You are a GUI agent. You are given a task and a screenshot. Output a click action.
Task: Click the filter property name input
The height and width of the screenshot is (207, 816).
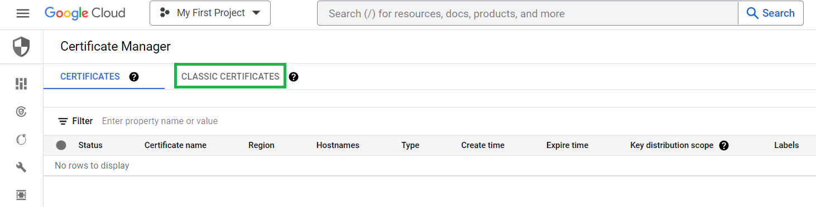point(160,121)
